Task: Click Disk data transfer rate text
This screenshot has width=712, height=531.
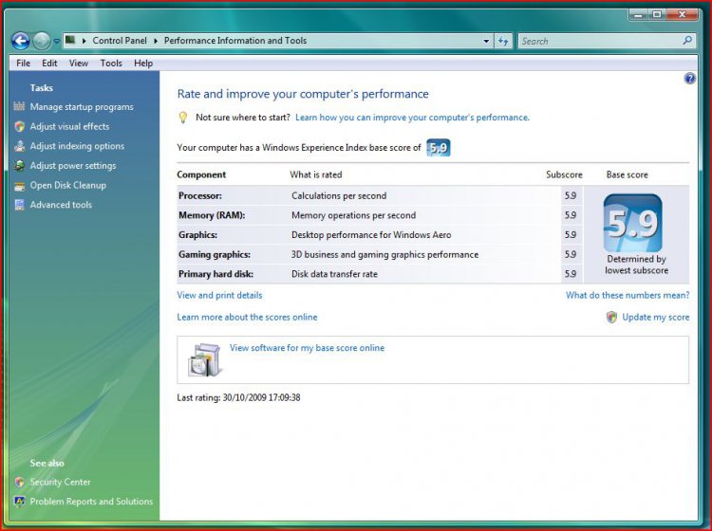Action: pyautogui.click(x=335, y=274)
